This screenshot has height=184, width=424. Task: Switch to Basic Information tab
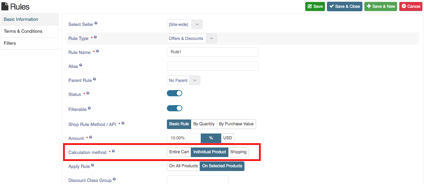pos(30,19)
